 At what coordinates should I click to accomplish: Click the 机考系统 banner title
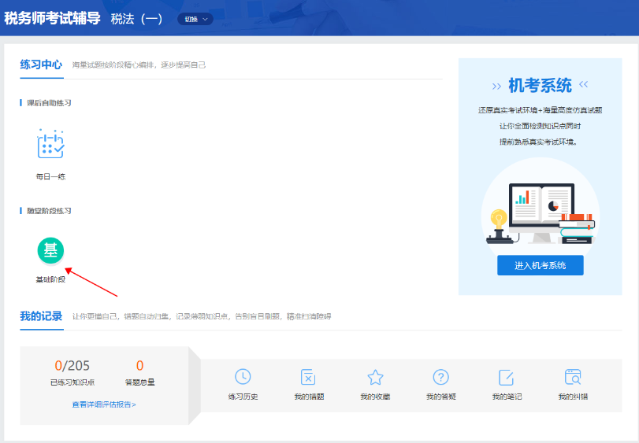coord(540,85)
